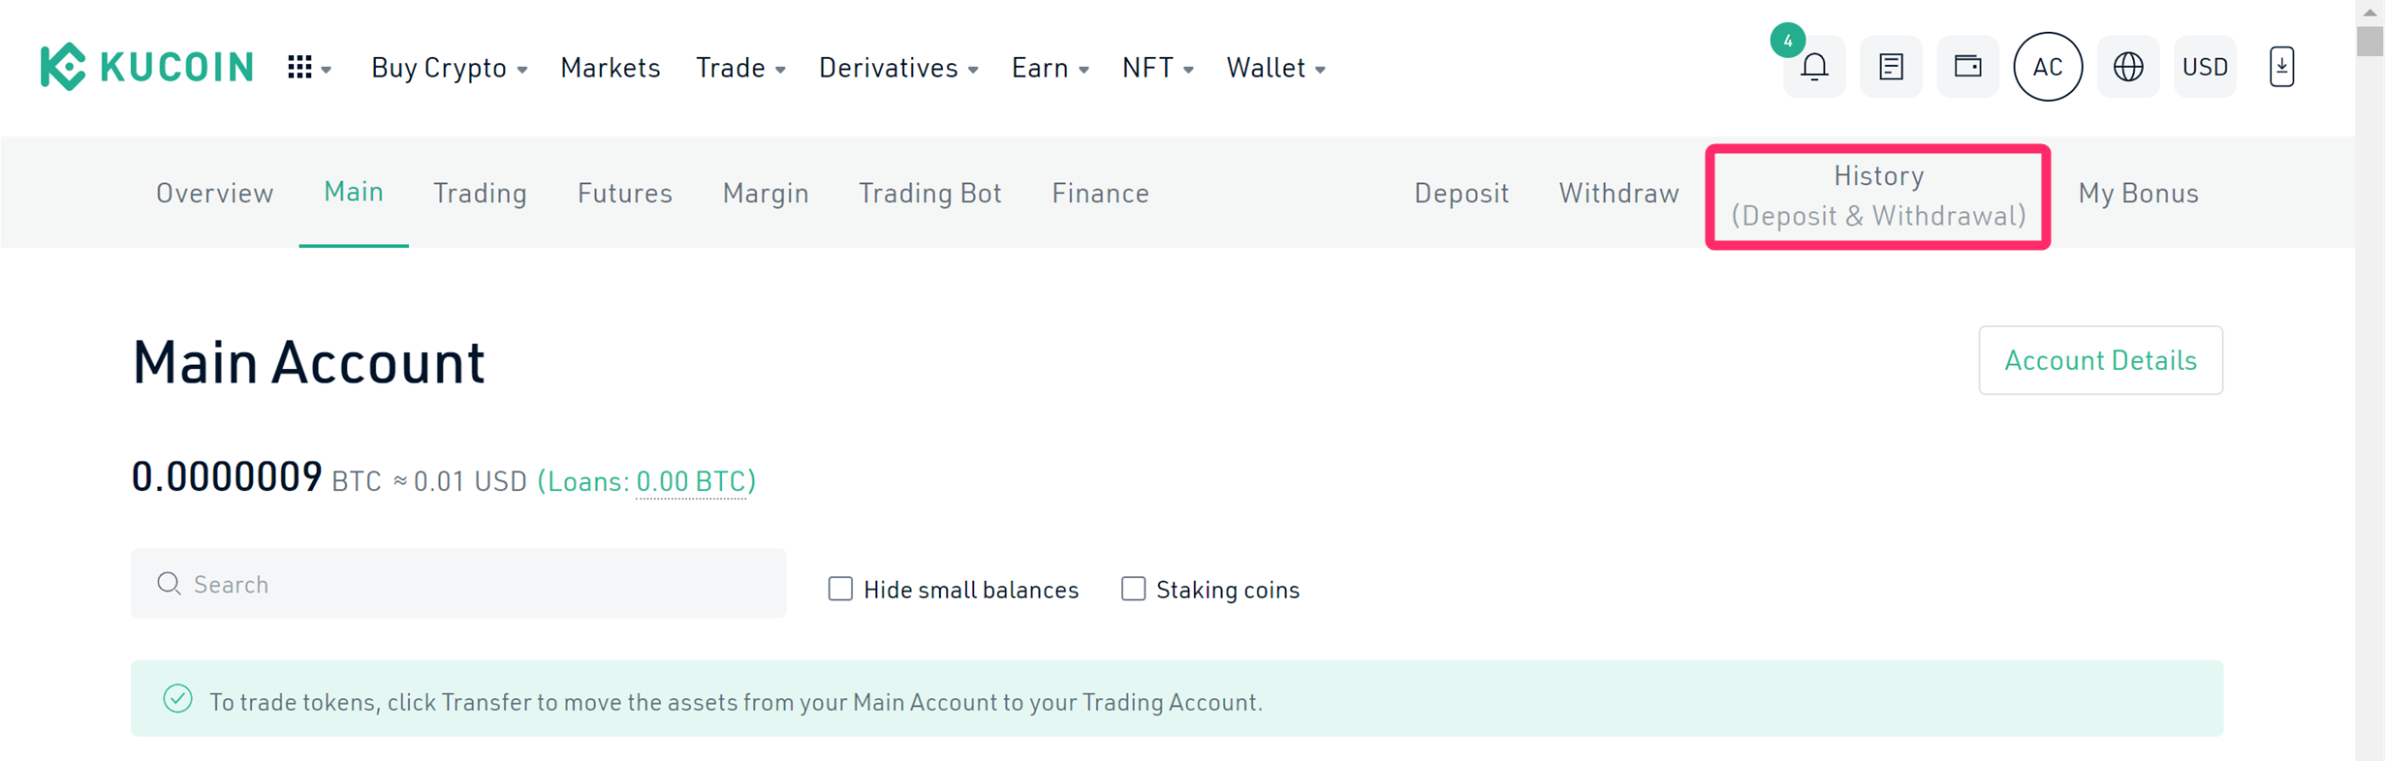Viewport: 2385px width, 761px height.
Task: Focus the asset Search field
Action: pos(458,584)
